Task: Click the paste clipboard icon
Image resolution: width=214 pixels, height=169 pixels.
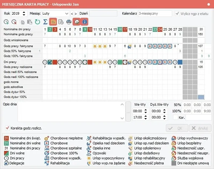Action: click(x=29, y=22)
